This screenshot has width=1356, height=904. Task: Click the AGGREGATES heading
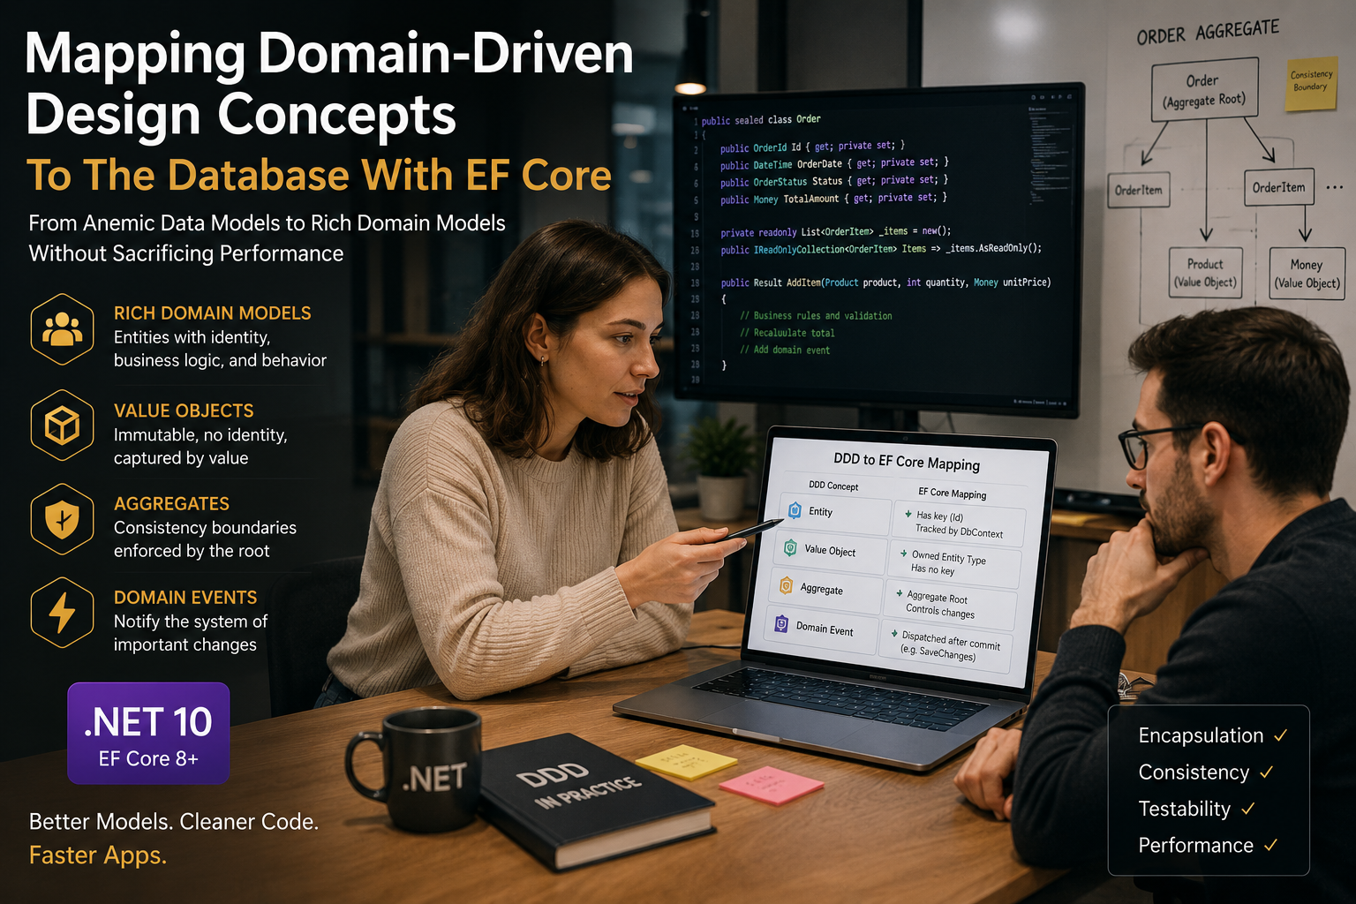[171, 503]
